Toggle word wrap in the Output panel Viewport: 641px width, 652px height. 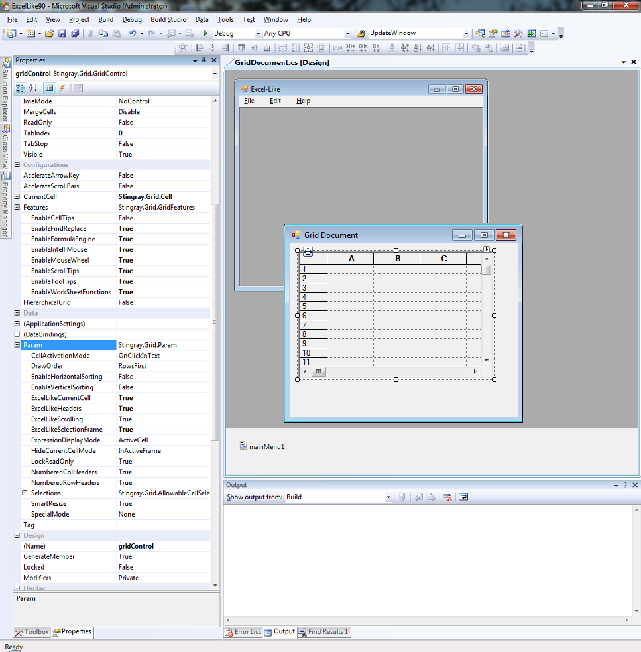(x=463, y=497)
